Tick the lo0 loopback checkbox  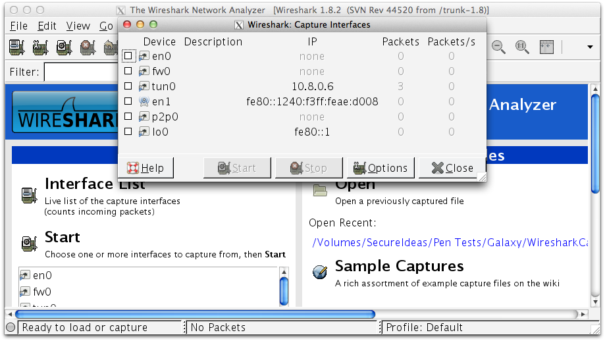(x=128, y=132)
